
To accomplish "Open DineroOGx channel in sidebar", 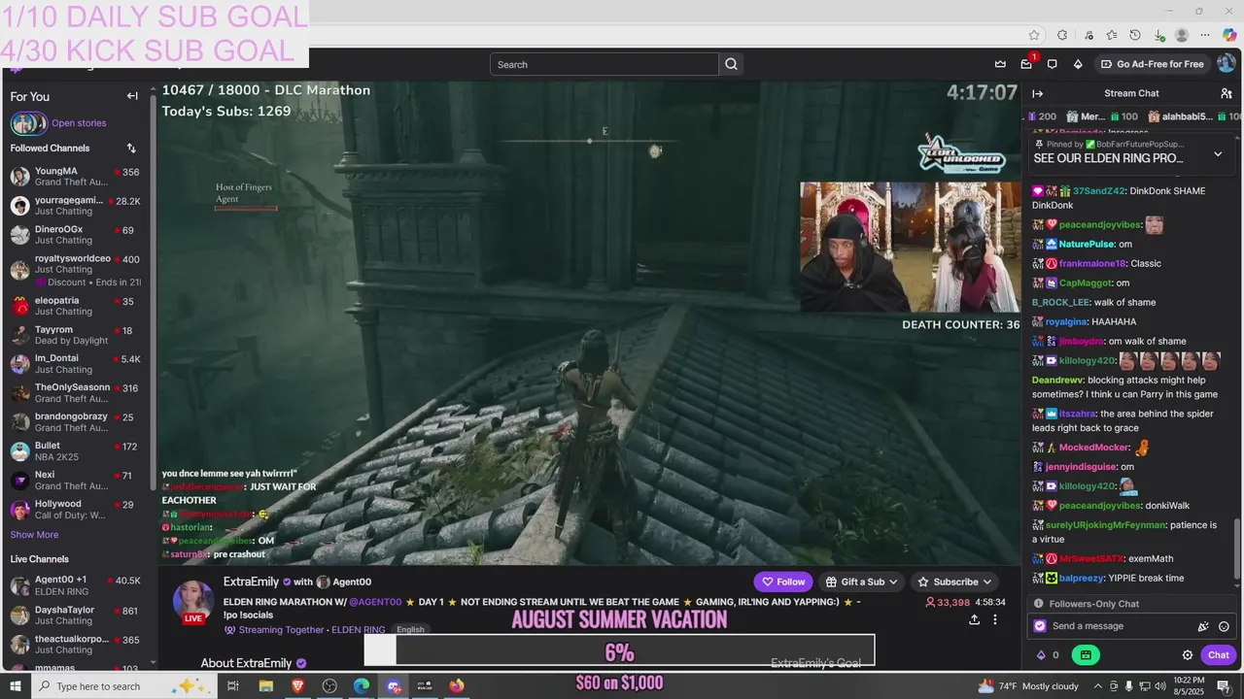I will [76, 235].
